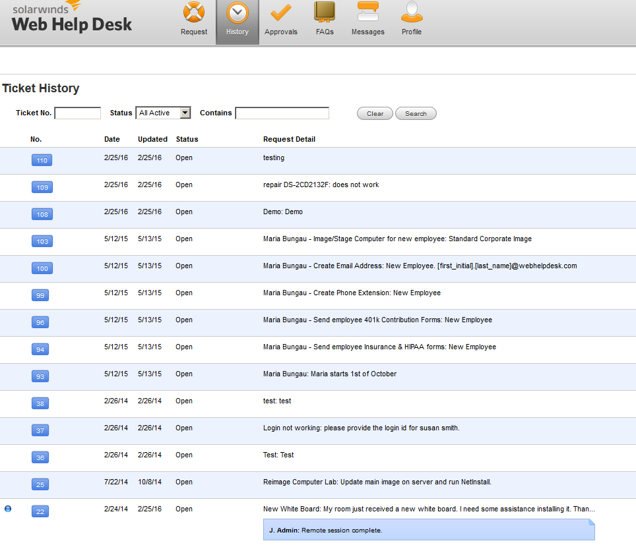Open the Approvals checkmark icon
This screenshot has height=545, width=636.
click(x=280, y=12)
